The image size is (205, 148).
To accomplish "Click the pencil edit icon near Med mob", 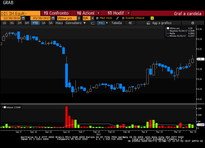I will [x=118, y=18].
